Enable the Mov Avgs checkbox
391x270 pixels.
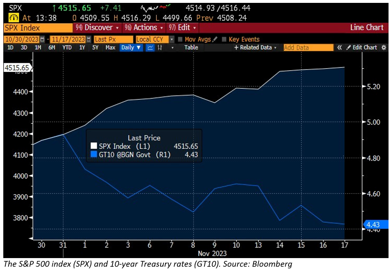[180, 39]
